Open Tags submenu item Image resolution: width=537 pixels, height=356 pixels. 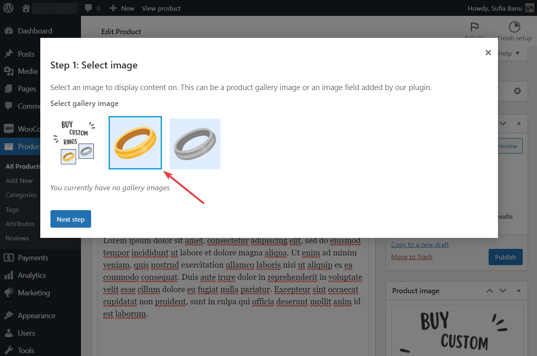coord(12,209)
